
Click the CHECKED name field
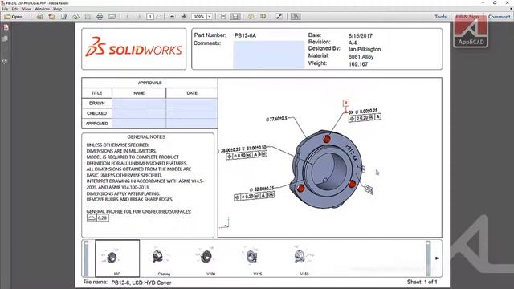[139, 113]
